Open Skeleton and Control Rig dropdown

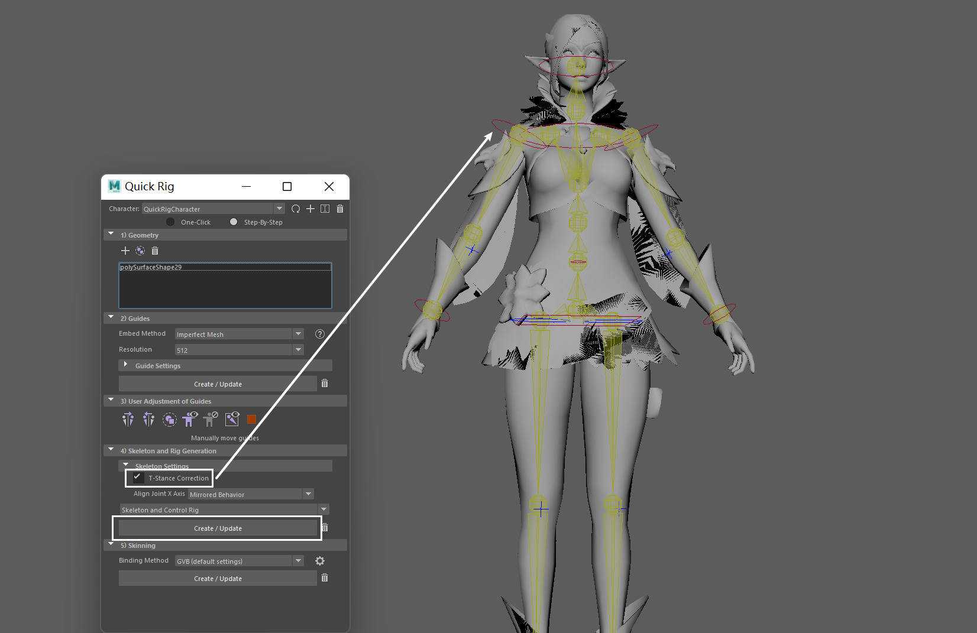225,509
